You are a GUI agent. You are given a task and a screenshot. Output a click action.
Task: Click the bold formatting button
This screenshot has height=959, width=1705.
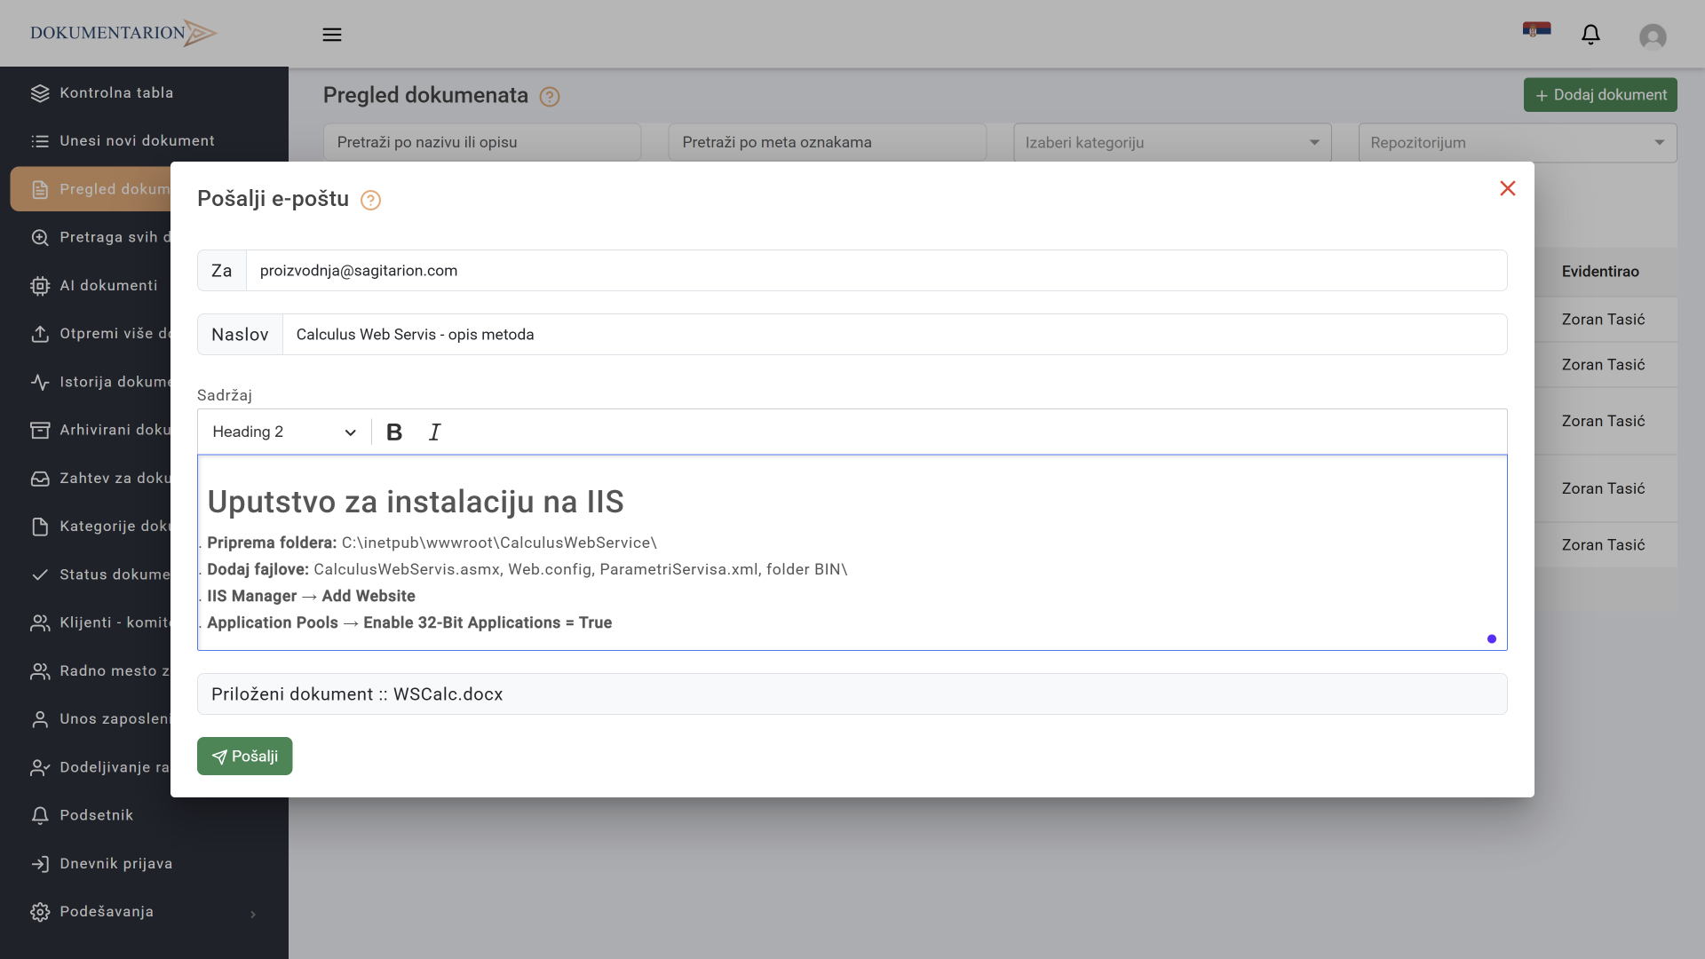[394, 432]
